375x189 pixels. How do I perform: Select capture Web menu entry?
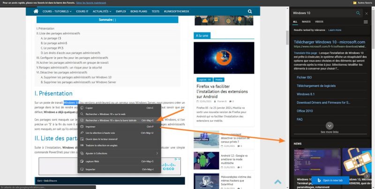click(120, 161)
